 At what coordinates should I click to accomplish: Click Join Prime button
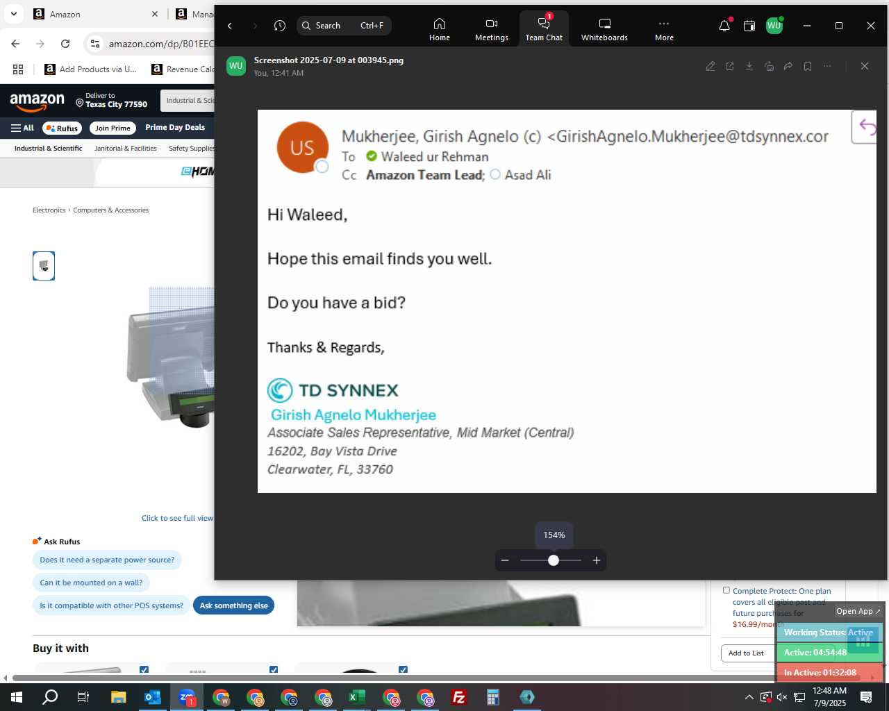point(113,128)
